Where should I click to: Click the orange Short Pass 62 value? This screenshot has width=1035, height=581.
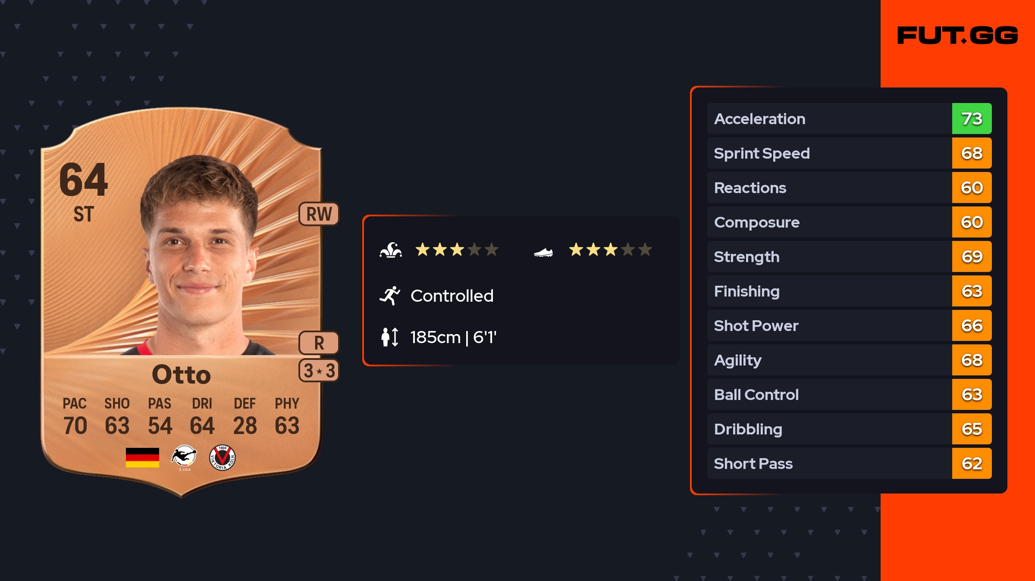[x=972, y=463]
